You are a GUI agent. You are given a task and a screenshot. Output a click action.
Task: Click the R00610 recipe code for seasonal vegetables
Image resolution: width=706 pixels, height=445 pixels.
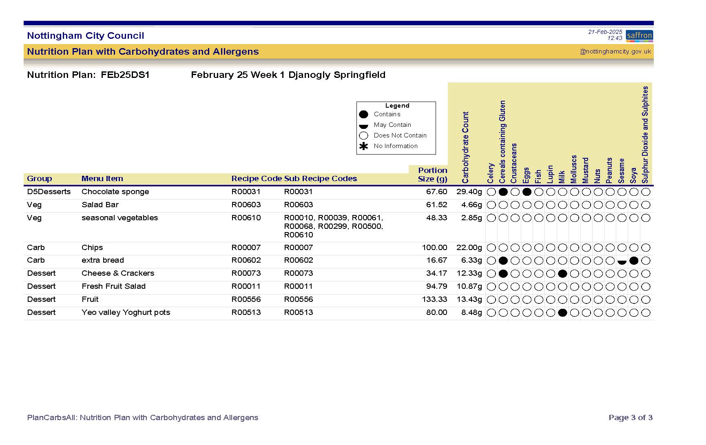click(246, 218)
